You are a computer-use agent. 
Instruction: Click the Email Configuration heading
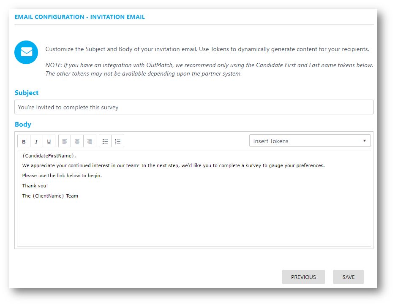click(80, 17)
